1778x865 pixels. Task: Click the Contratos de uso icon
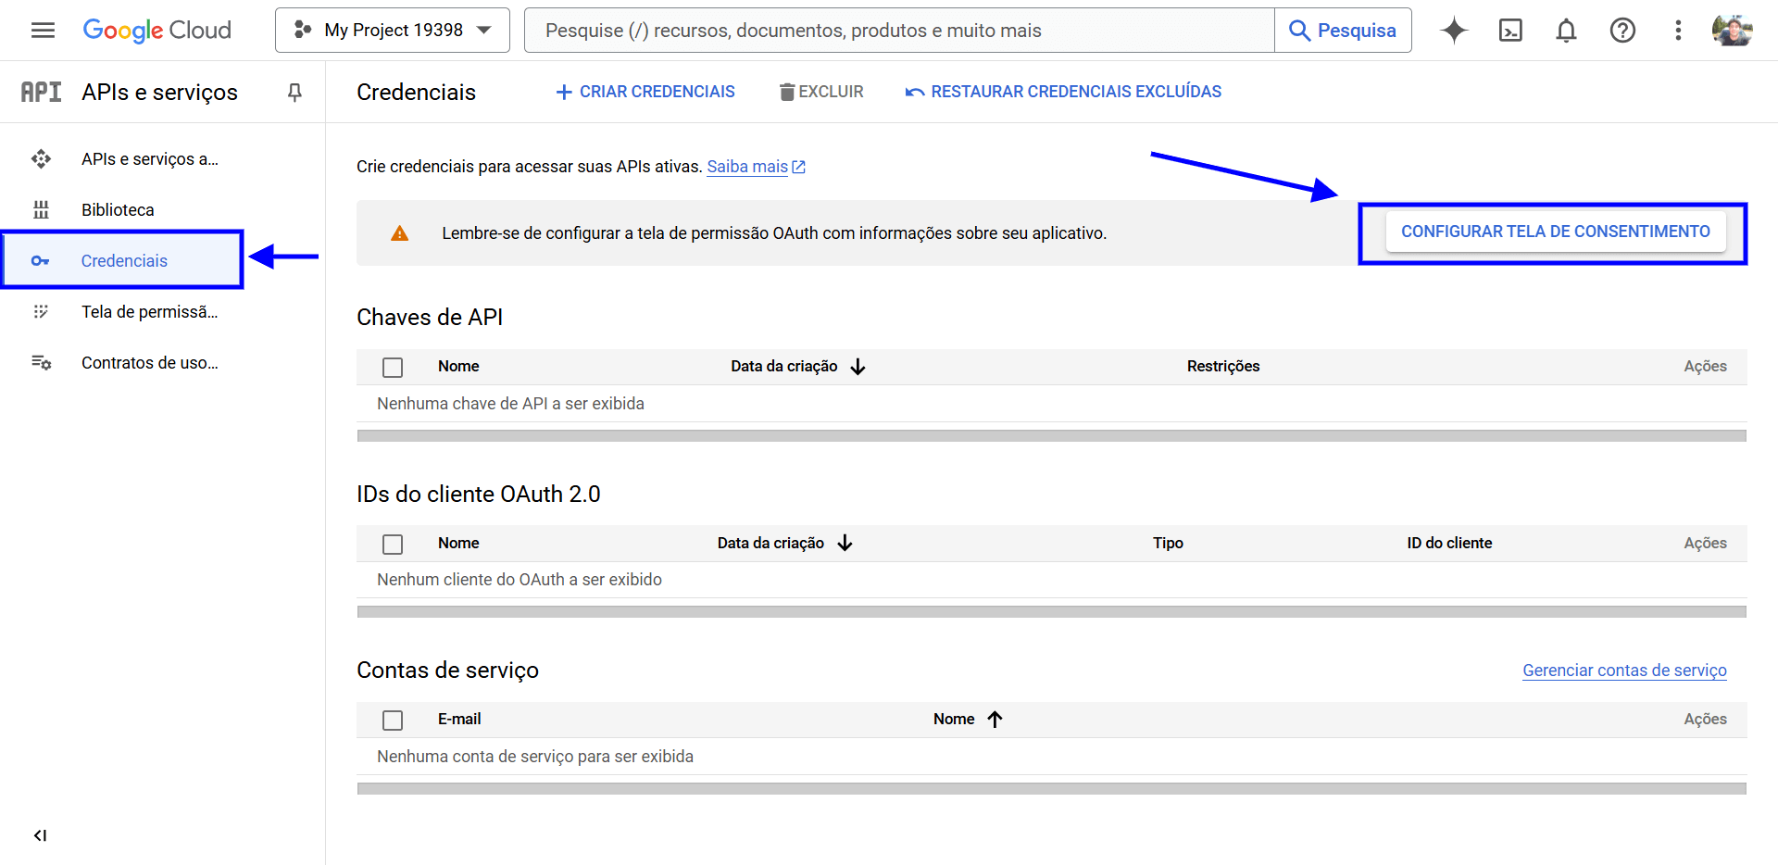(x=41, y=363)
